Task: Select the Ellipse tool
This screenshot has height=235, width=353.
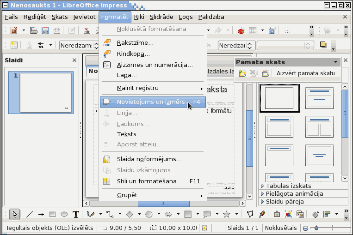Action: tap(64, 214)
